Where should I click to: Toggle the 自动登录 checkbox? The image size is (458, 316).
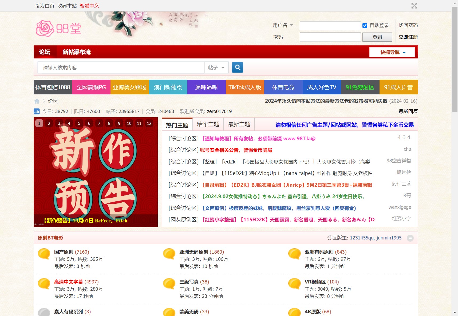pos(365,26)
